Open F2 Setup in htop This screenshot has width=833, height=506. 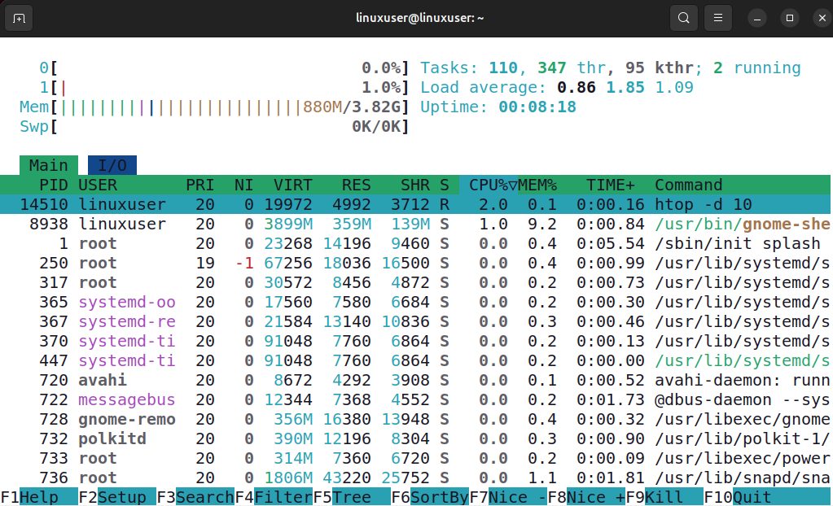tap(117, 497)
